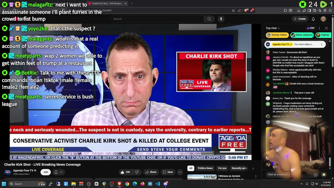Viewport: 334px width, 188px height.
Task: Select the Tommy Tattoo super chat chip
Action: tap(277, 35)
